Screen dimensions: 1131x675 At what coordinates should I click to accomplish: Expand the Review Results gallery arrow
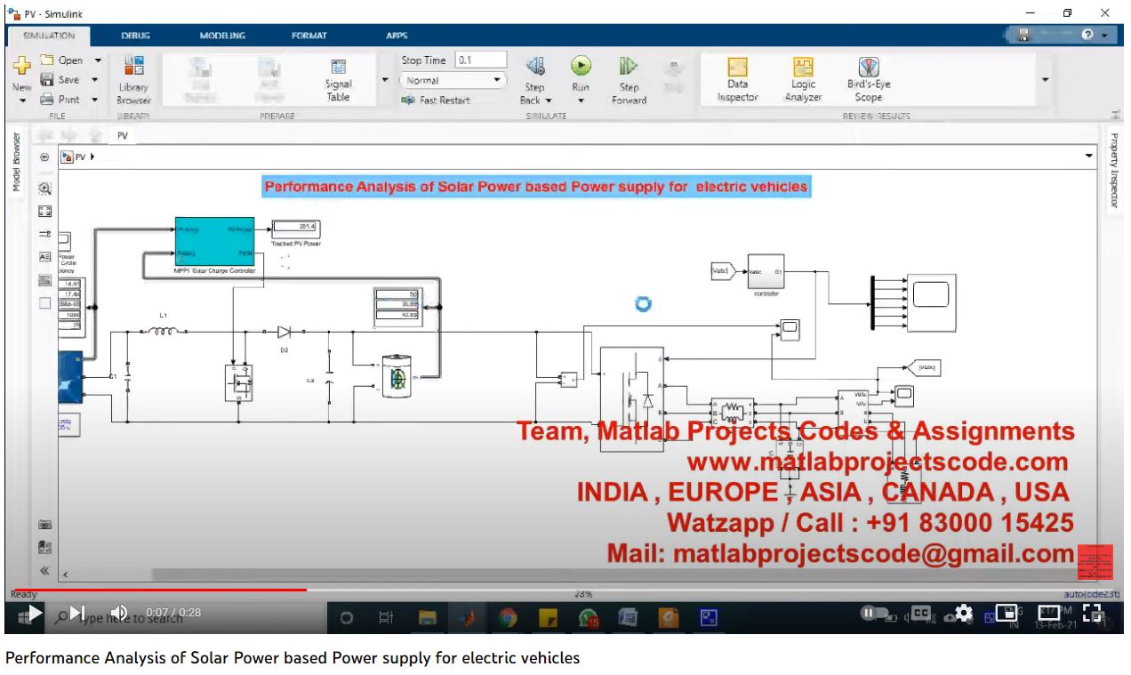coord(1045,79)
